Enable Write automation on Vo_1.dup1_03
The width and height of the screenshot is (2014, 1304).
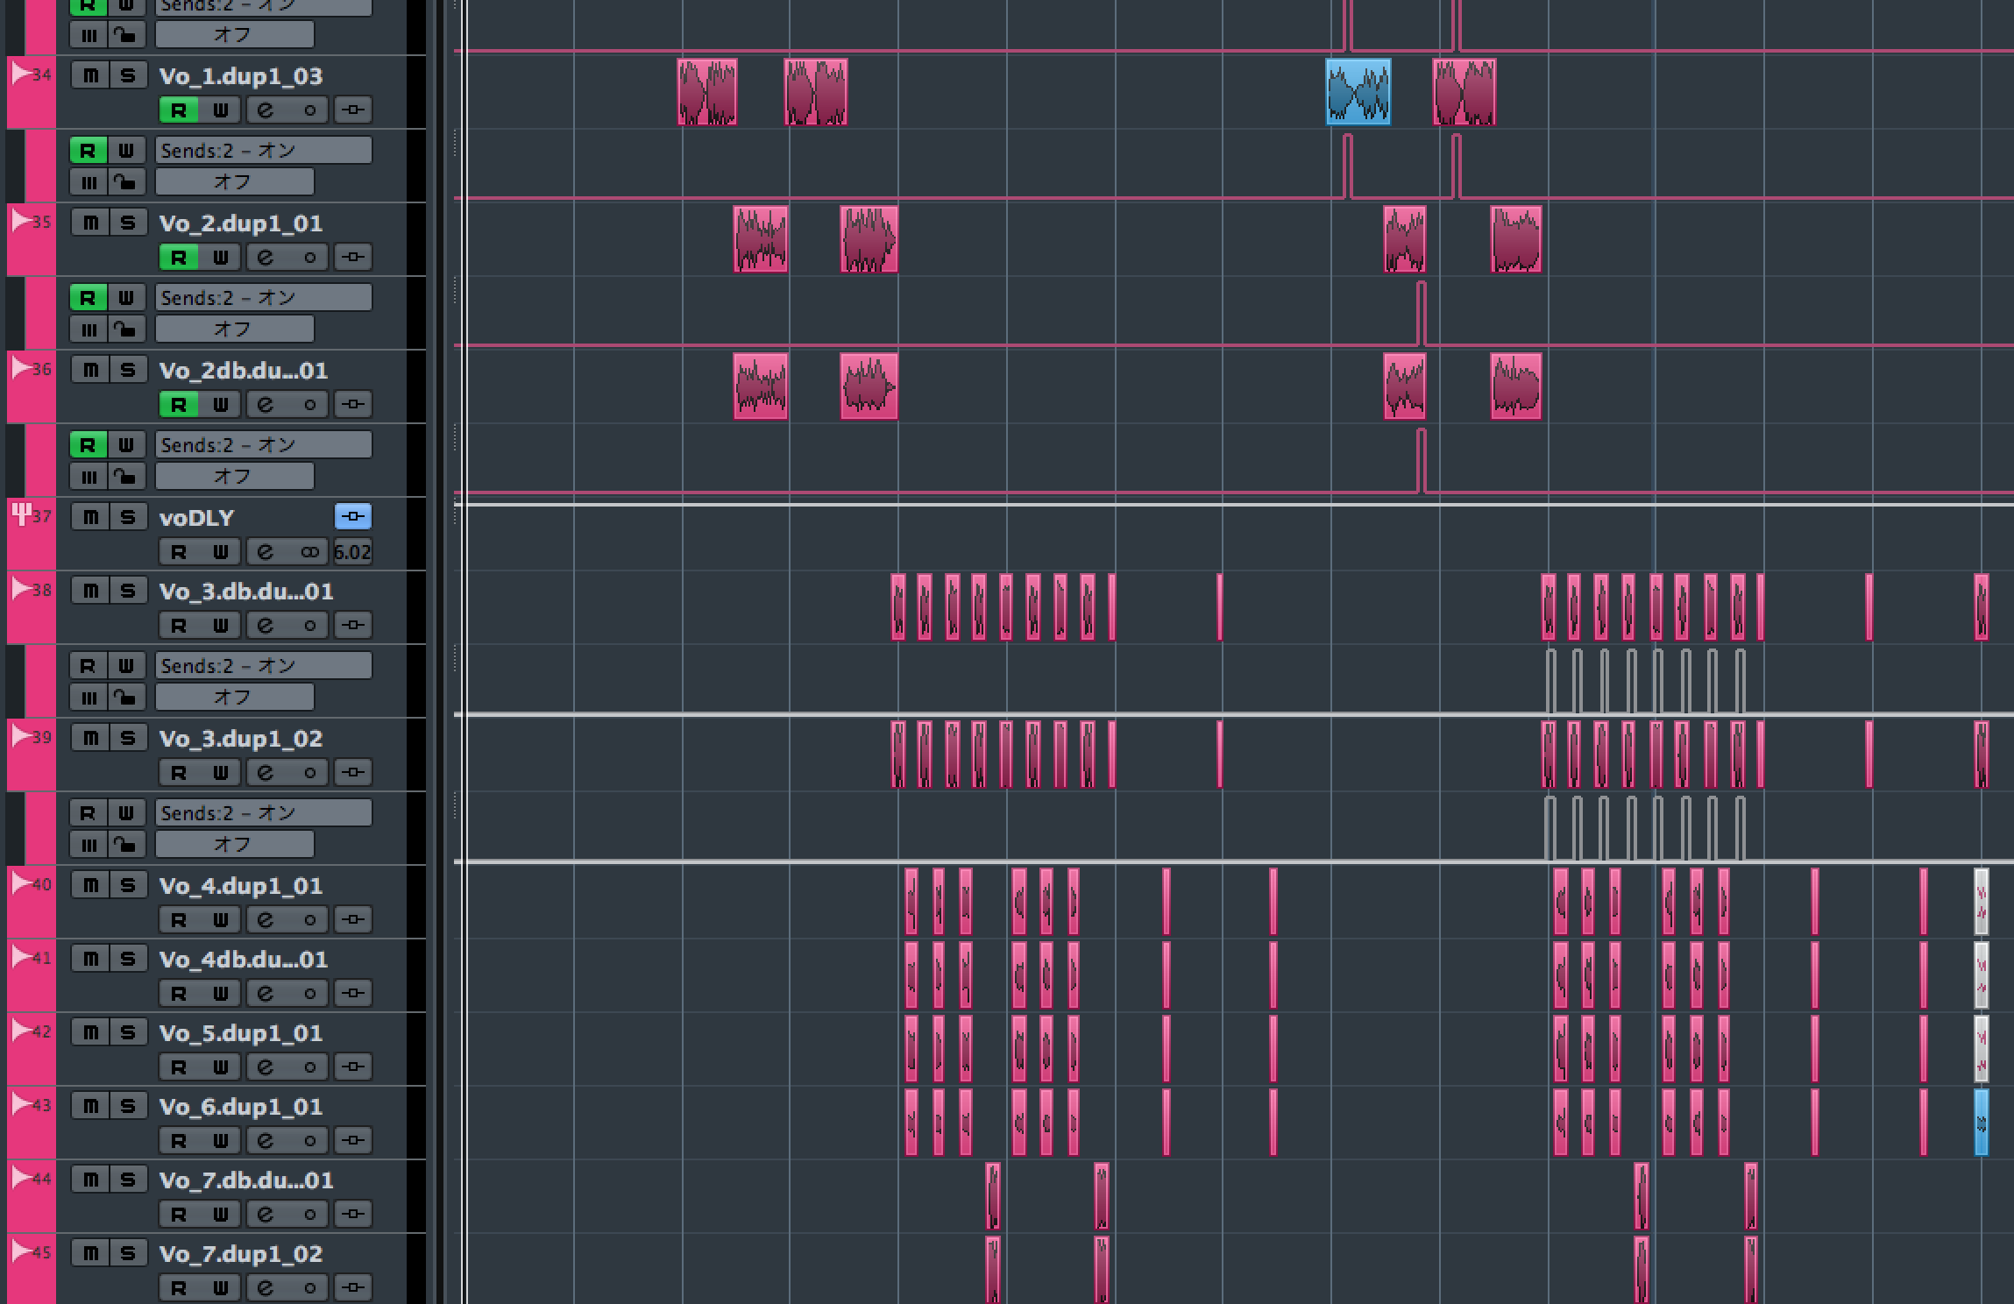220,110
